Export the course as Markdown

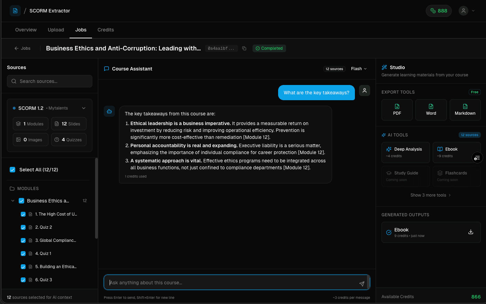(x=465, y=110)
